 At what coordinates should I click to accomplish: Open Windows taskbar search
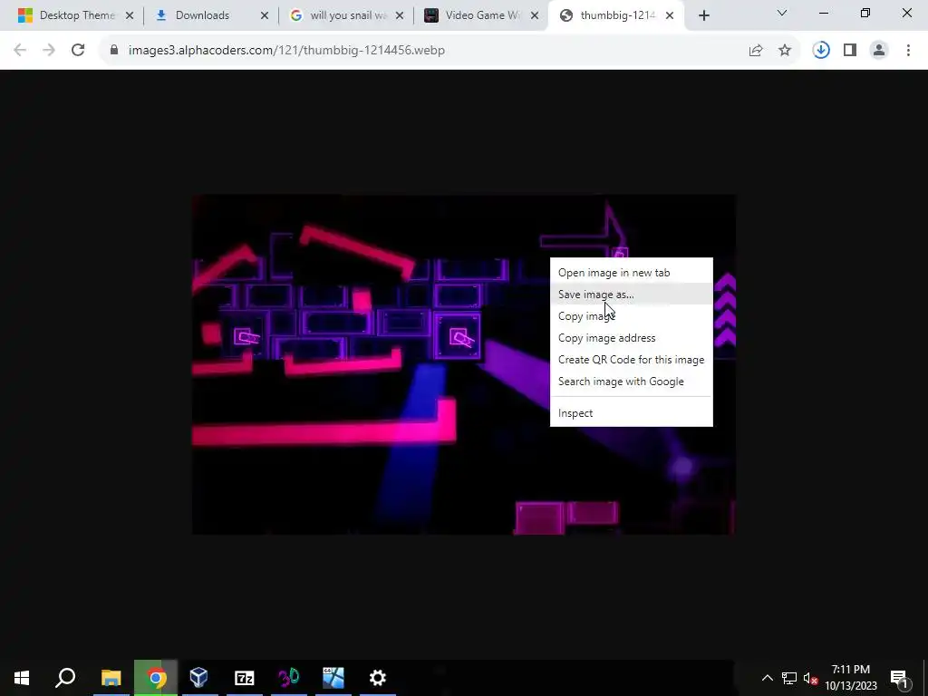coord(65,678)
